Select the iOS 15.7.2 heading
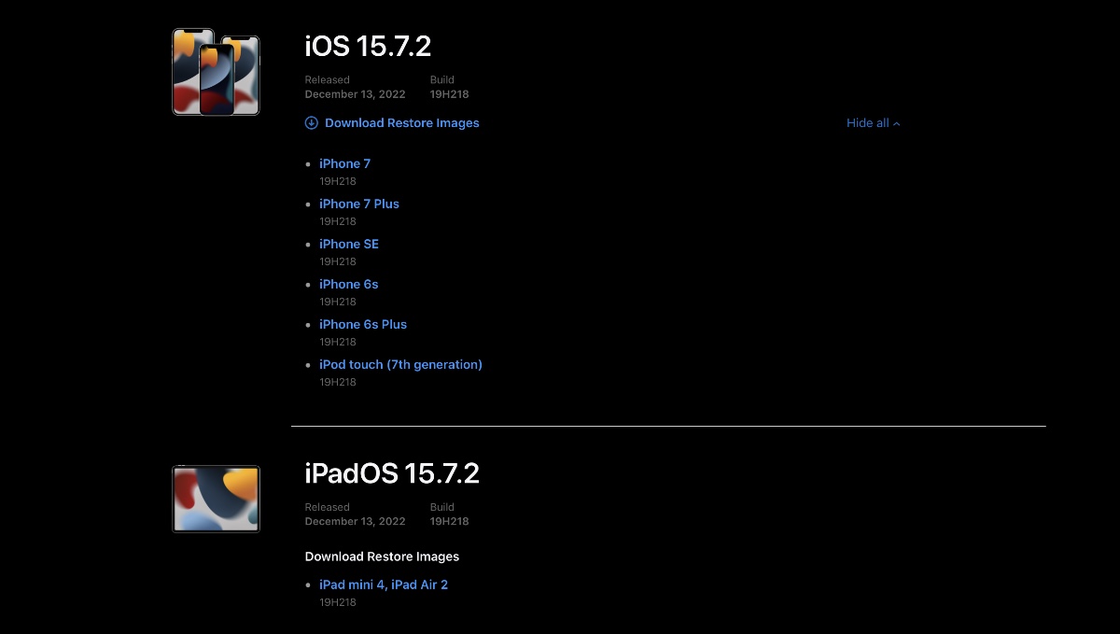 click(368, 46)
